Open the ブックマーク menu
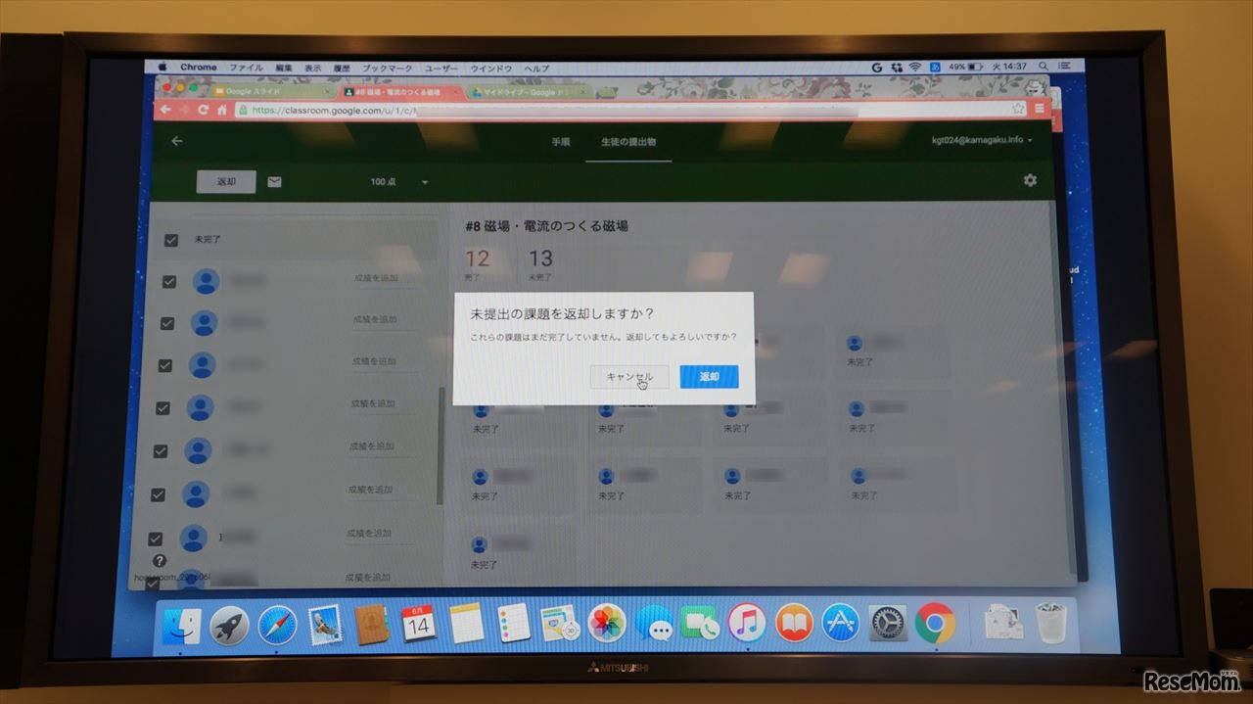The width and height of the screenshot is (1253, 704). [x=388, y=69]
